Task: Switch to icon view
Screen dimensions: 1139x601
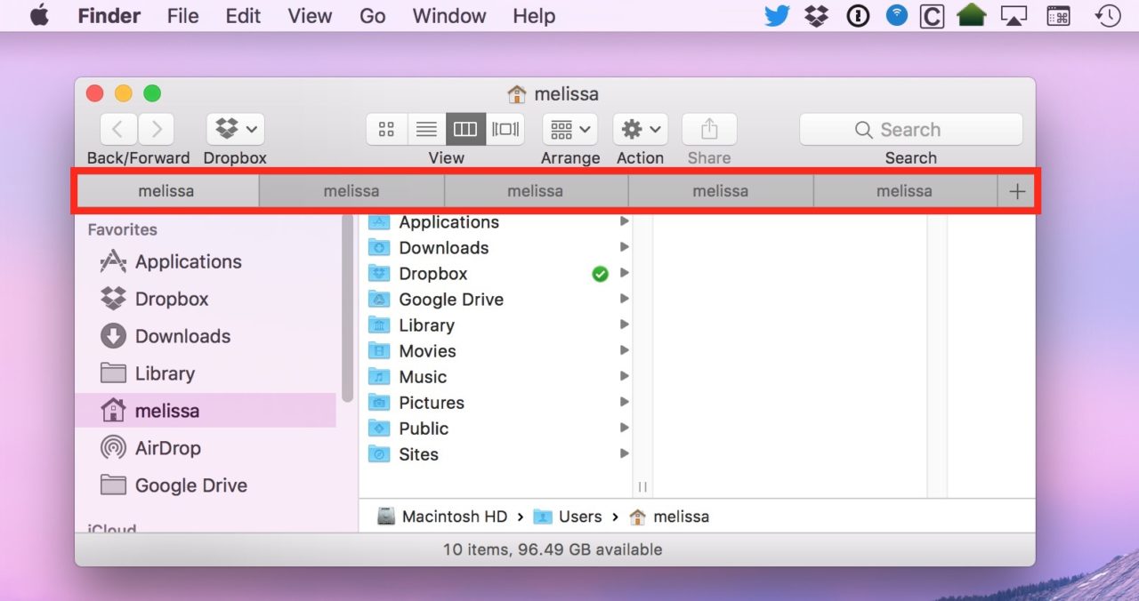Action: (x=386, y=129)
